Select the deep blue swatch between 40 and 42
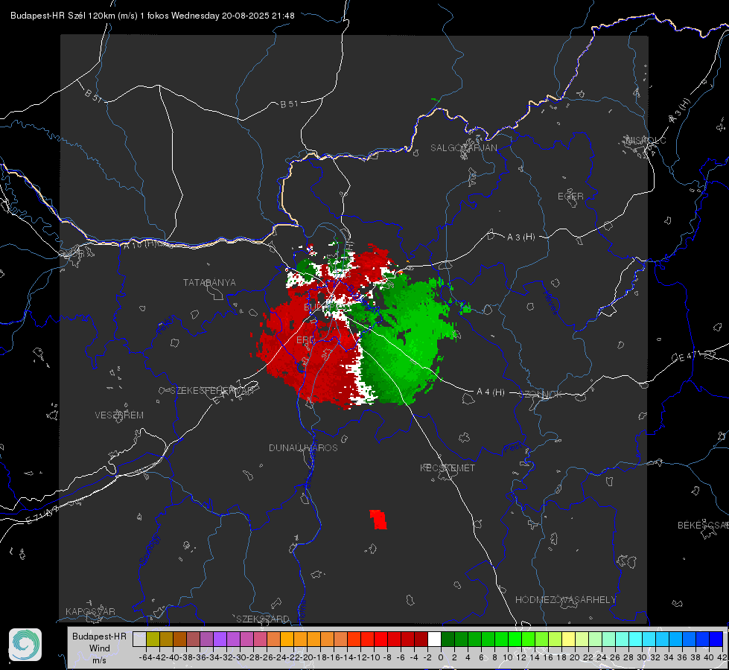 point(716,639)
